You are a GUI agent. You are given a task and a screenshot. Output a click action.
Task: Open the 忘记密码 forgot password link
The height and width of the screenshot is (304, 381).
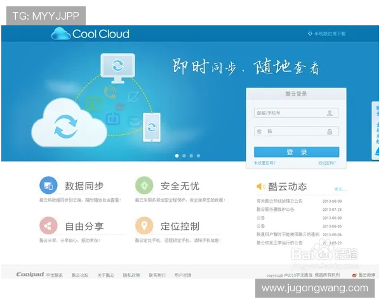pyautogui.click(x=327, y=163)
